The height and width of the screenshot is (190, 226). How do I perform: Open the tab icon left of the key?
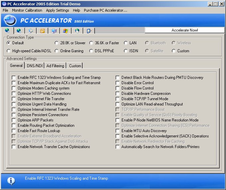tap(31, 31)
